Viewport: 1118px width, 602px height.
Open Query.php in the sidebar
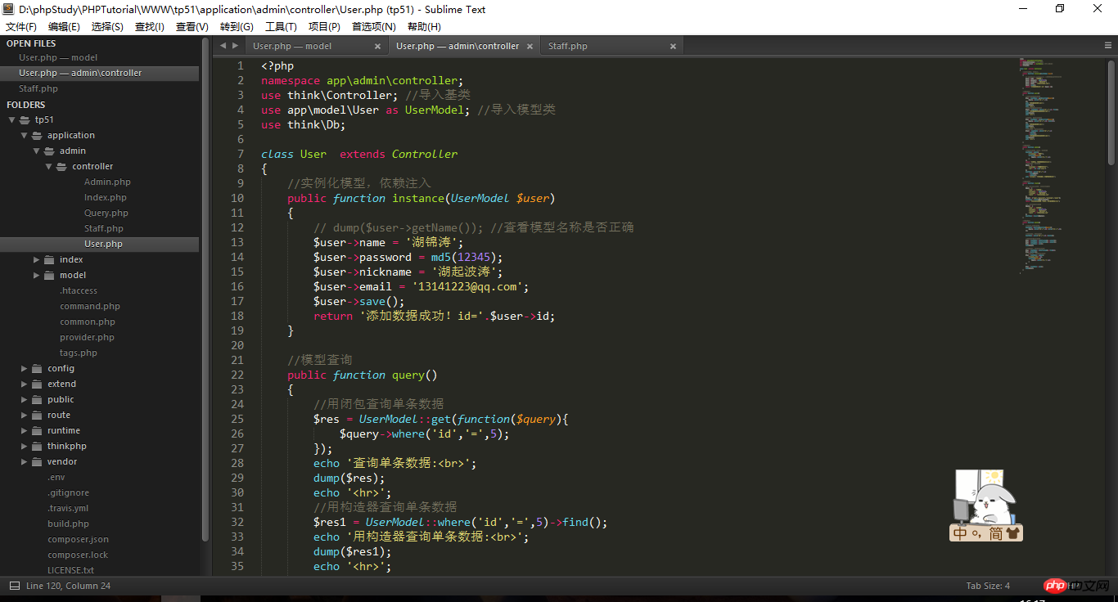click(x=106, y=213)
